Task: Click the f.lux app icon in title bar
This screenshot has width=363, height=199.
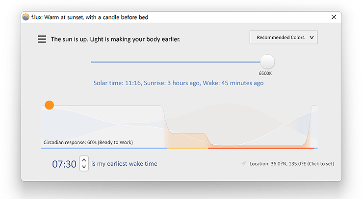Action: coord(26,17)
